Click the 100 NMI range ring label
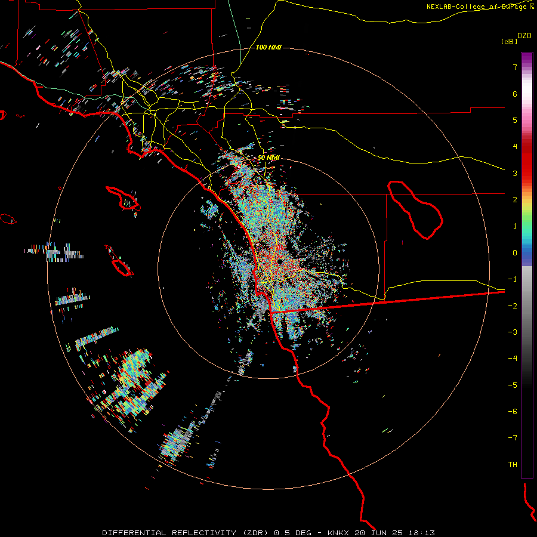Viewport: 537px width, 537px height. coord(268,47)
